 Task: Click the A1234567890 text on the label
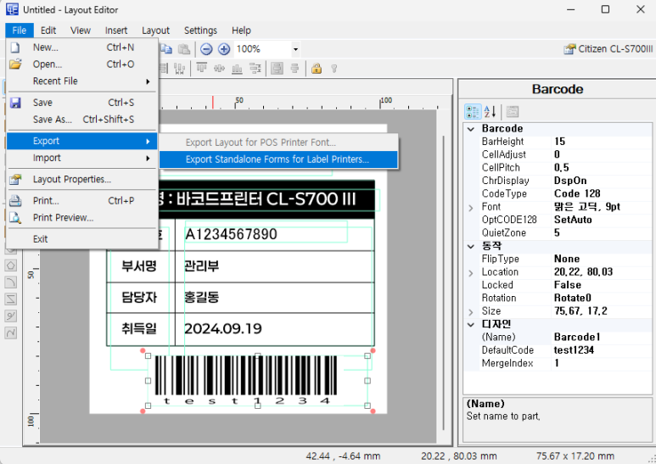point(231,234)
